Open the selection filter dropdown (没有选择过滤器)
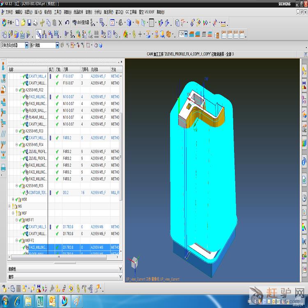The height and width of the screenshot is (308, 308). [27, 45]
